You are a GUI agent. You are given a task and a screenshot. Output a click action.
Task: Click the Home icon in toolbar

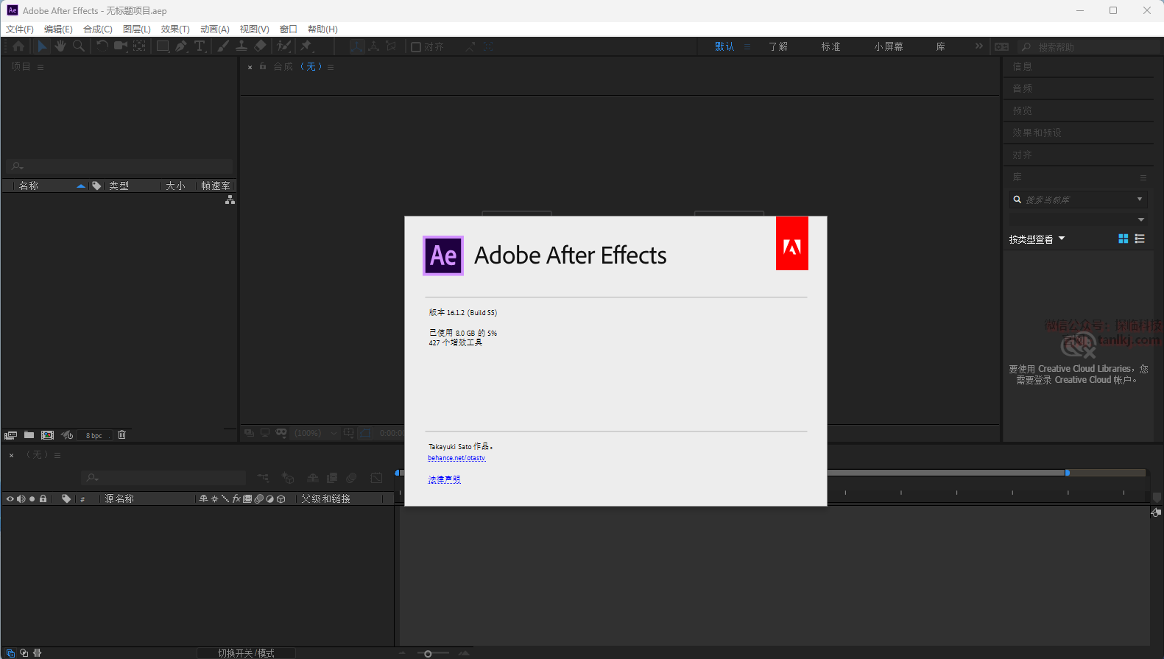click(x=18, y=46)
